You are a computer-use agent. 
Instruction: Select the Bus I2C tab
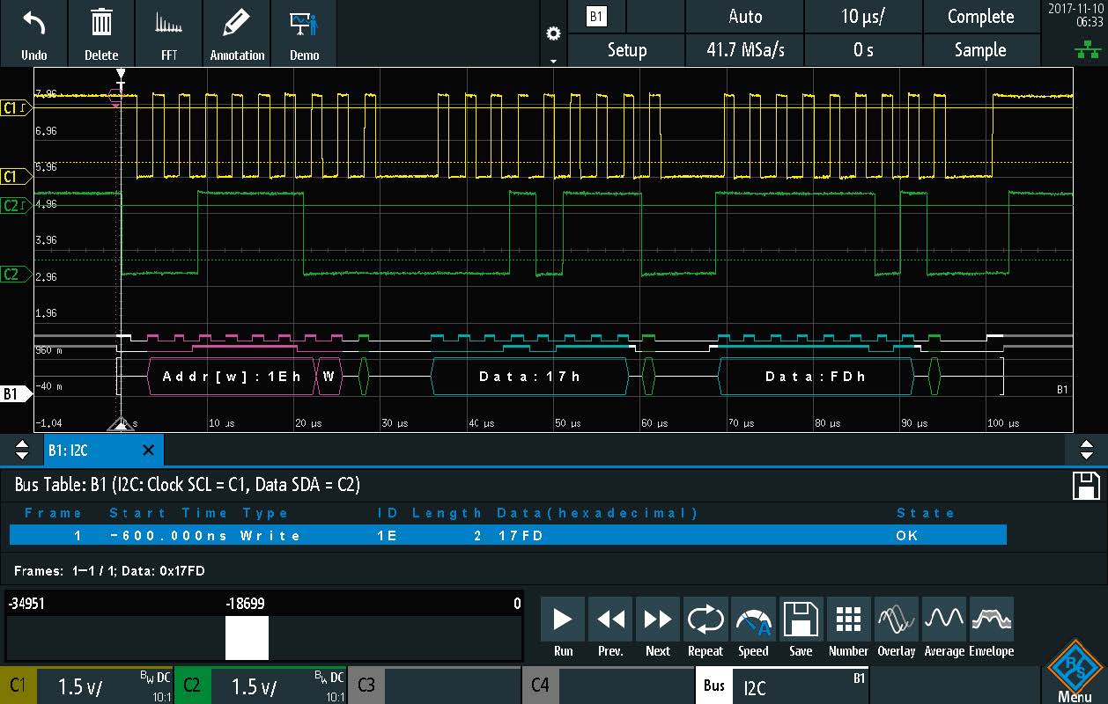point(782,686)
